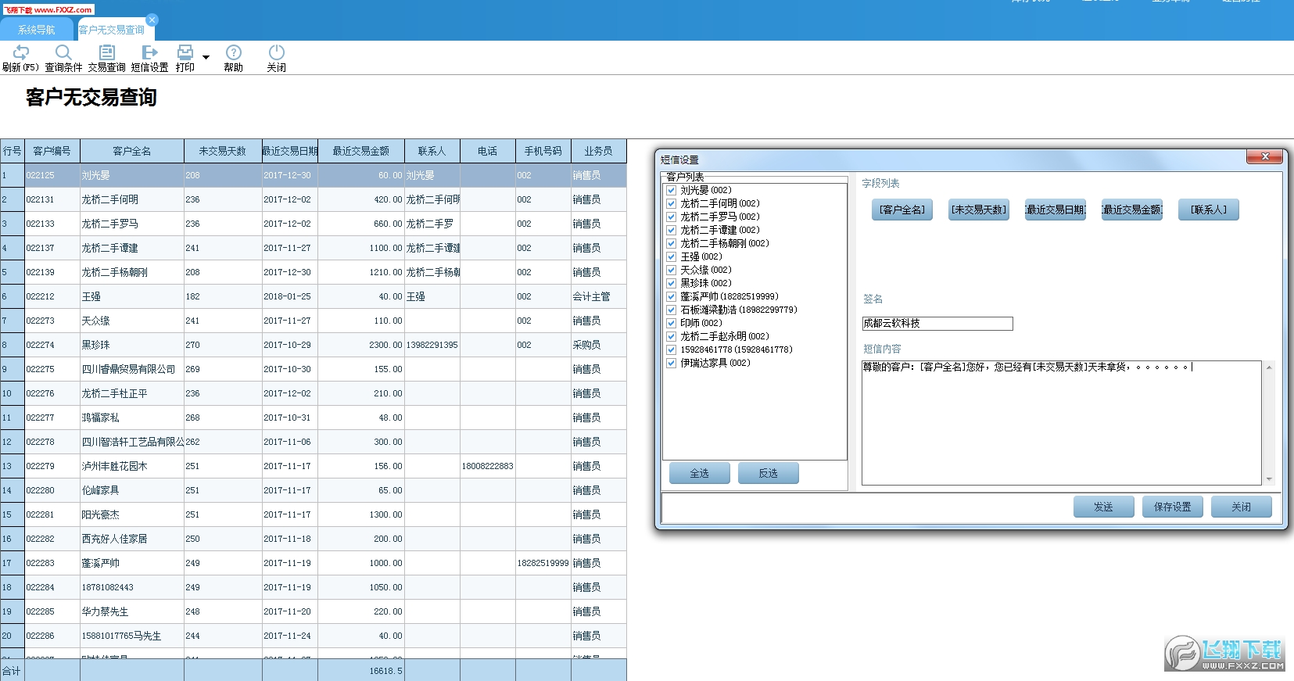Uncheck 蓬溪严帅 (18282519999)
The height and width of the screenshot is (681, 1294).
(x=671, y=296)
